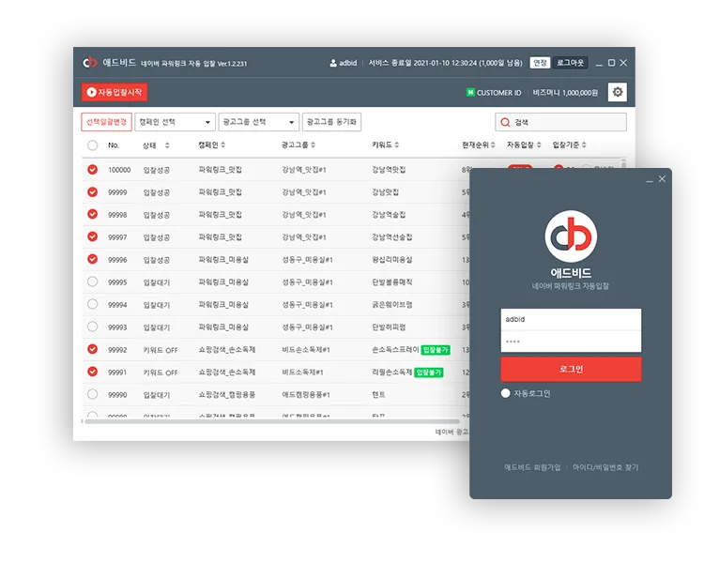
Task: Uncheck row 99991 checkbox
Action: (93, 372)
